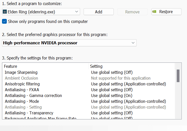Click the greyed-out Remove button
The image size is (187, 131).
pyautogui.click(x=132, y=12)
